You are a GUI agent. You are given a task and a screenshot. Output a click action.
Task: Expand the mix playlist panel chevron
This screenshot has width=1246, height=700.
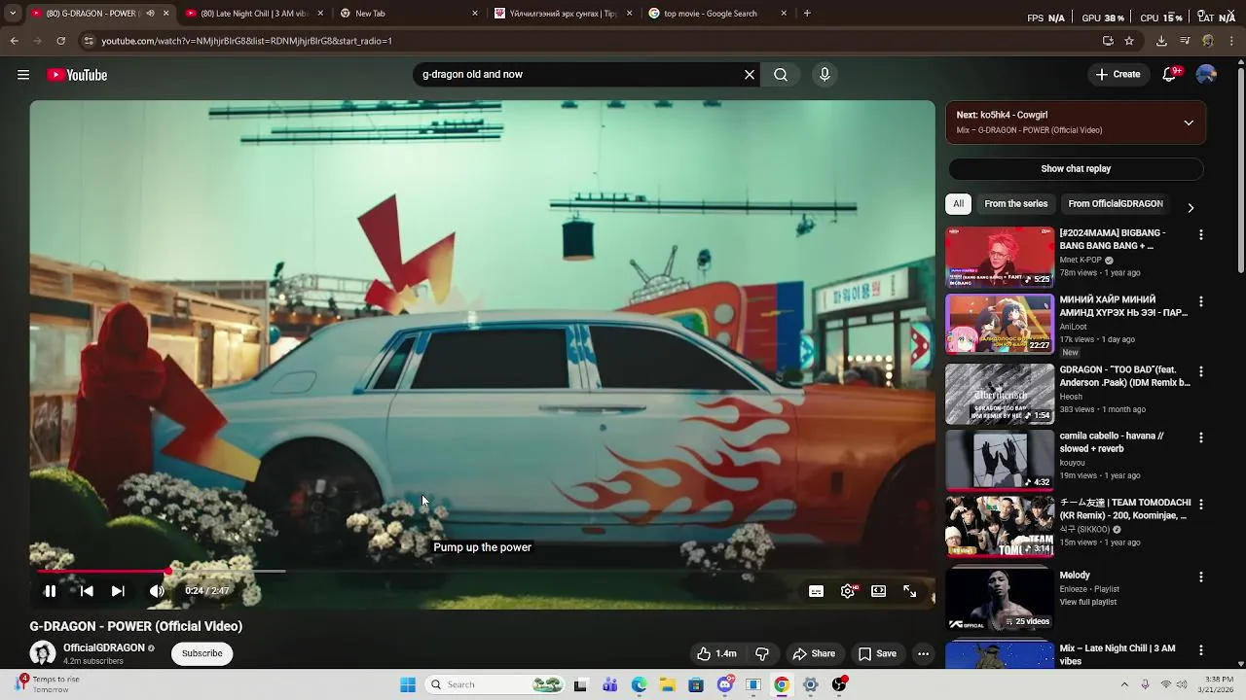point(1189,122)
